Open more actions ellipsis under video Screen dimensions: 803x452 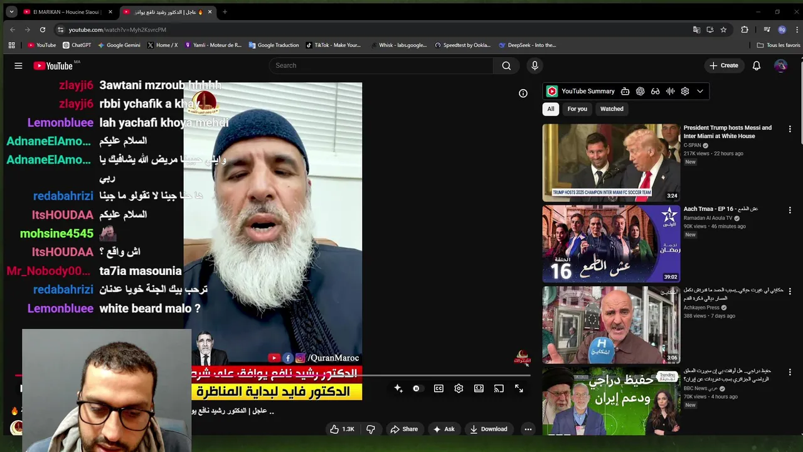click(528, 429)
